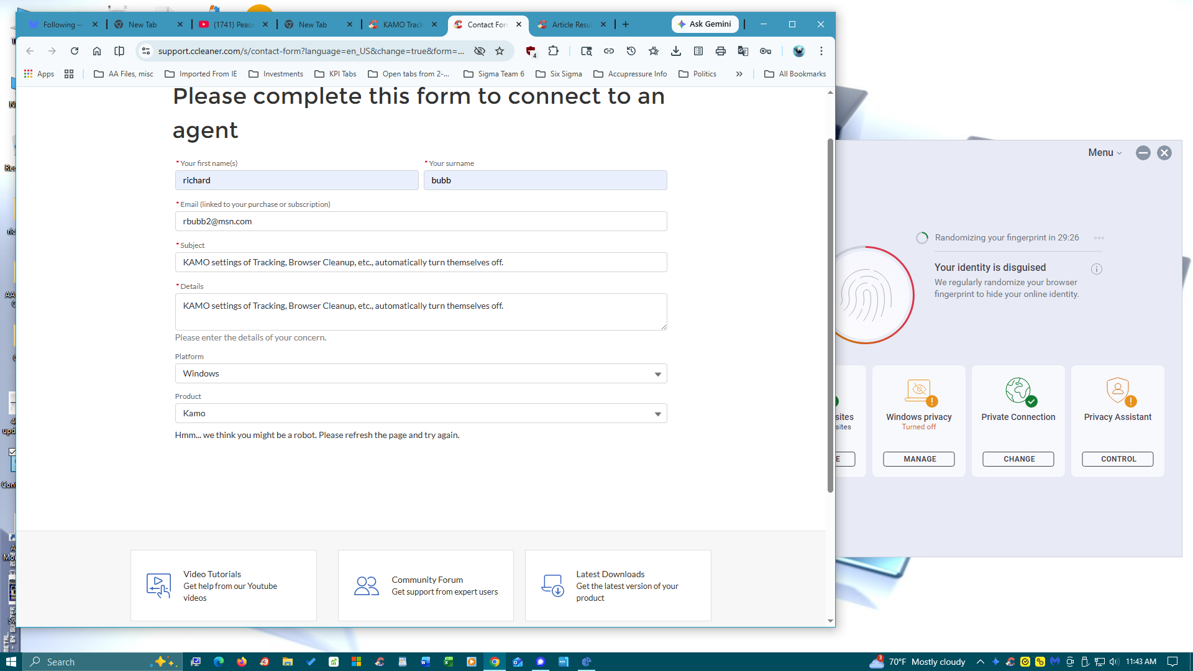
Task: Toggle Chrome side panel icon
Action: tap(119, 51)
